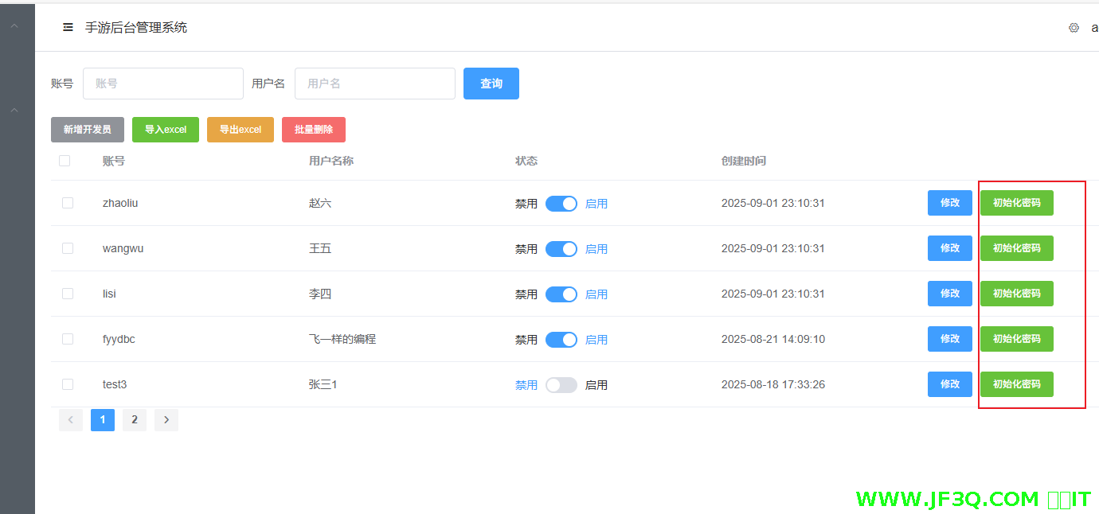
Task: Toggle status switch for zhaoliu
Action: tap(561, 204)
